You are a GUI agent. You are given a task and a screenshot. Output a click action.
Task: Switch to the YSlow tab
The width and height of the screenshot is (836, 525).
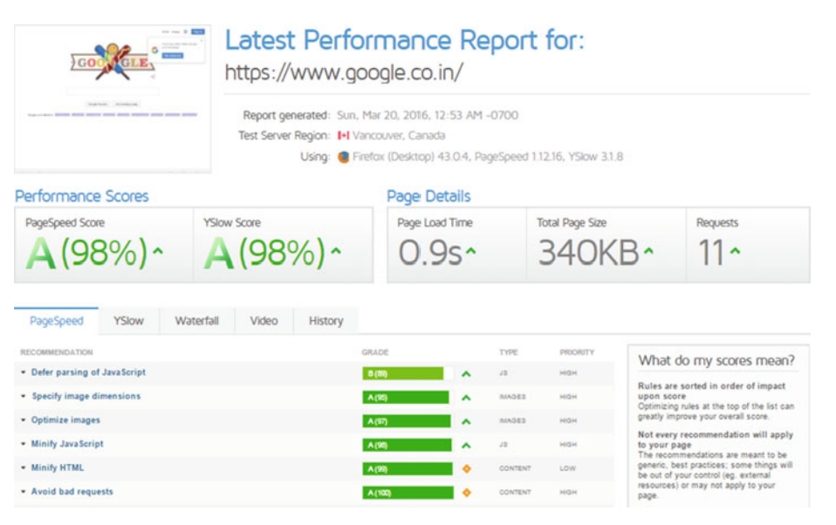(128, 321)
